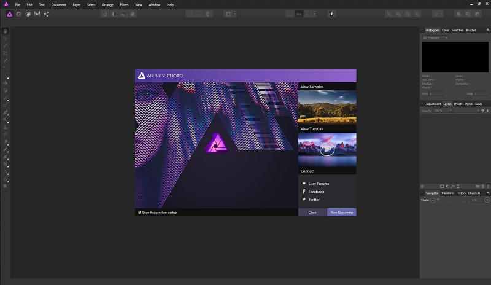Expand the quick mask dropdown arrow
Viewport: 491px width, 285px height.
(235, 14)
